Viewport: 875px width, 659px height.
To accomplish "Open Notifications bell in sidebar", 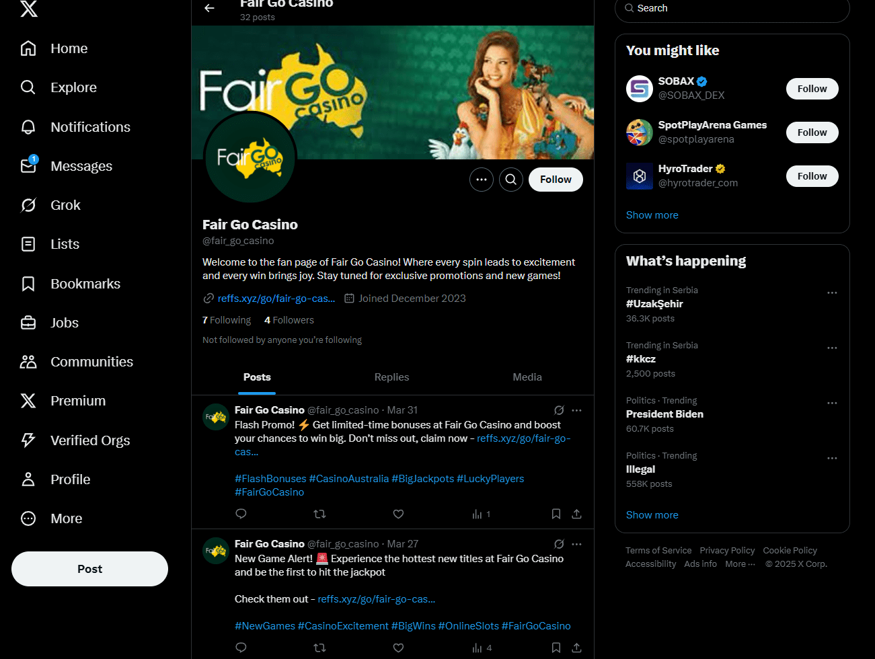I will click(x=76, y=127).
